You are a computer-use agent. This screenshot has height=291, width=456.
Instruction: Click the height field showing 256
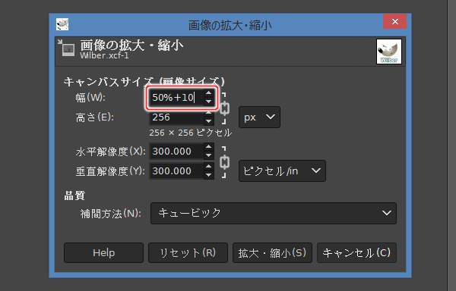coord(176,117)
